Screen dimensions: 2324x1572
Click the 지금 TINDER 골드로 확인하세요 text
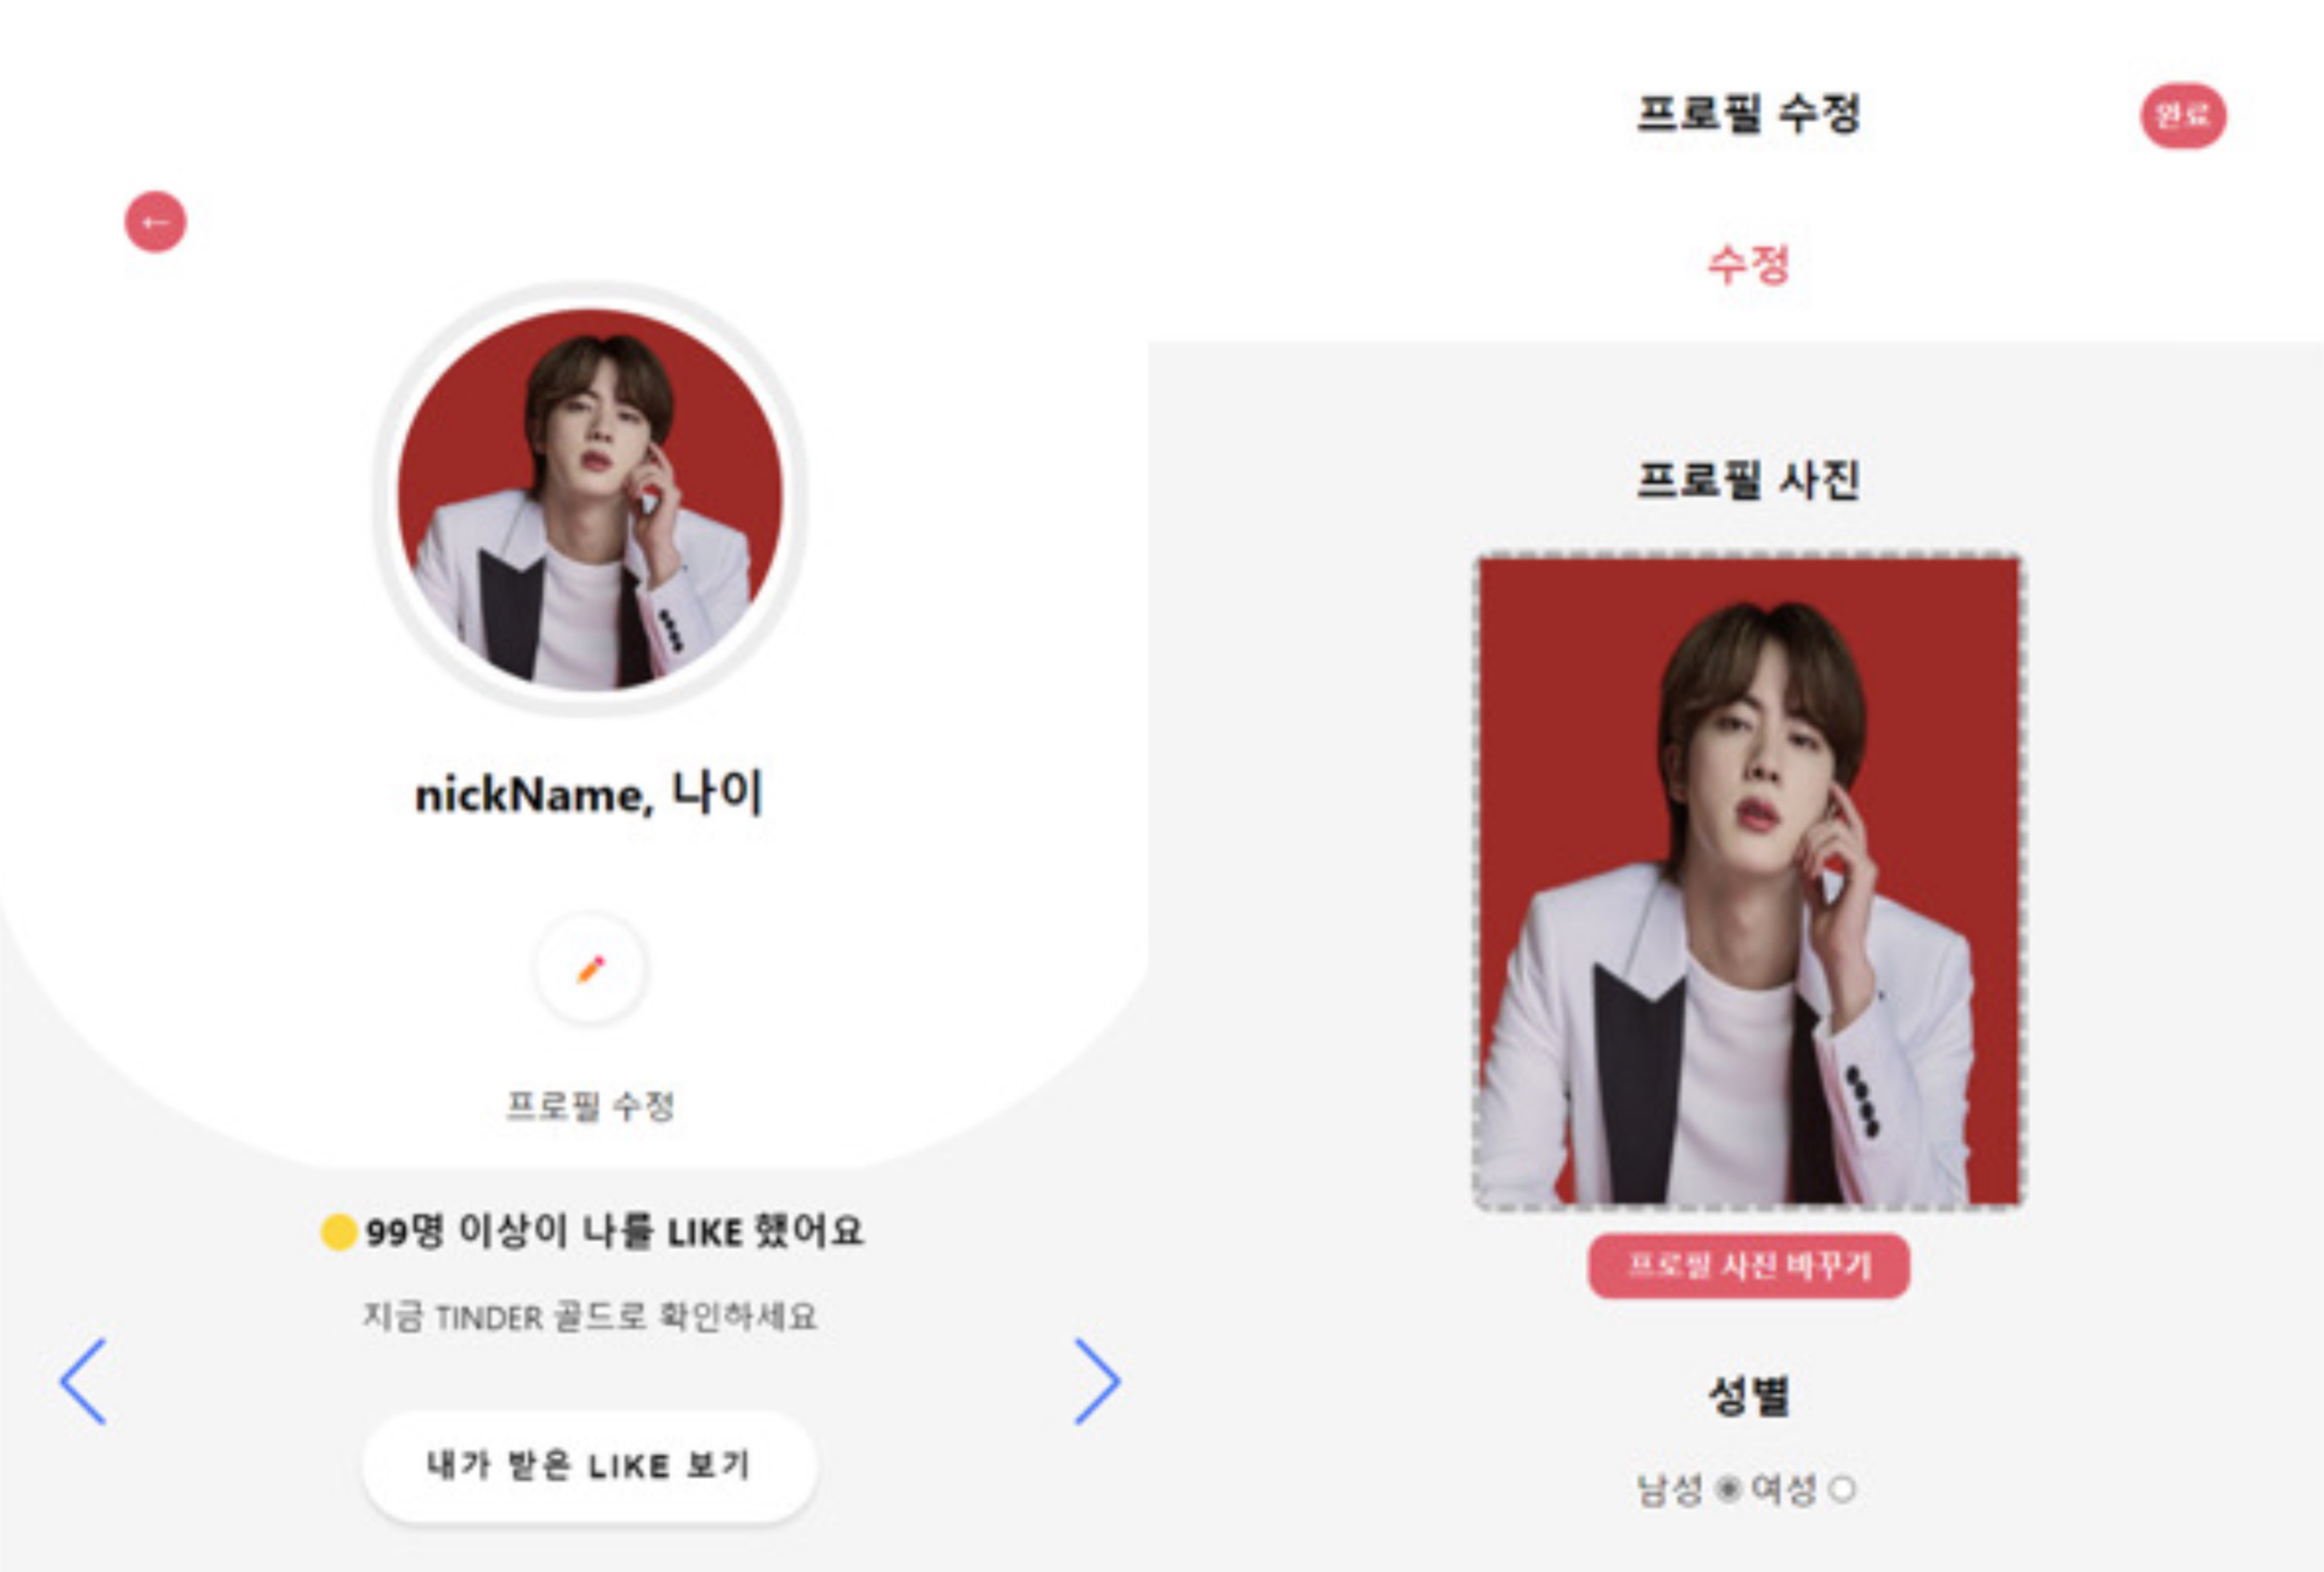pyautogui.click(x=590, y=1317)
